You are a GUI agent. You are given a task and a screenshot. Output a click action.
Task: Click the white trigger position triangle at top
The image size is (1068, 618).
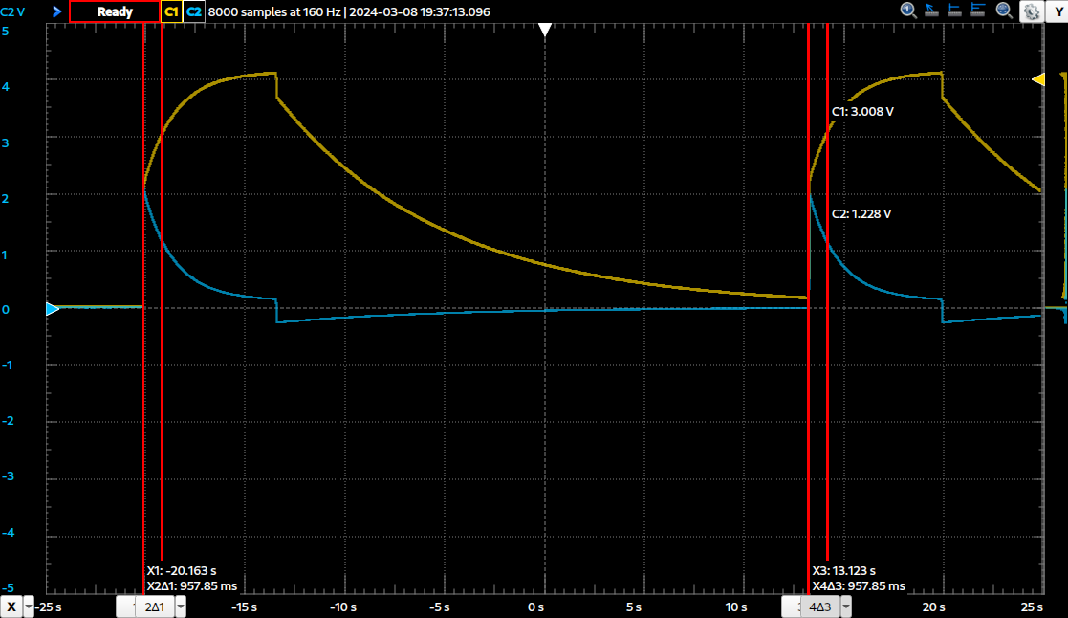point(544,31)
